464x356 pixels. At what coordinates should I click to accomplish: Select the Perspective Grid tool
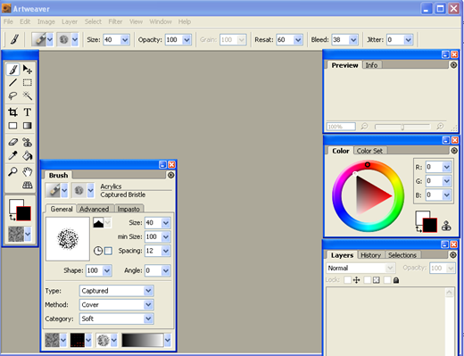pos(28,185)
